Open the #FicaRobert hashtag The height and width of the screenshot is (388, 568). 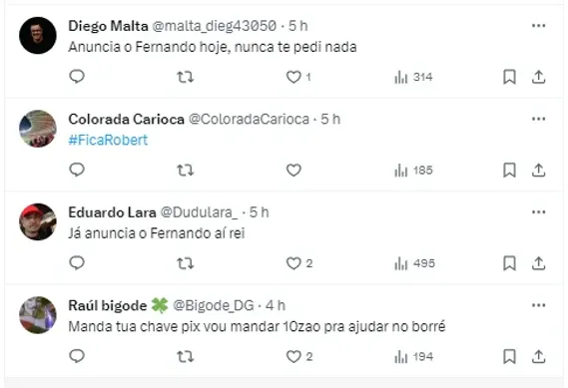coord(108,140)
